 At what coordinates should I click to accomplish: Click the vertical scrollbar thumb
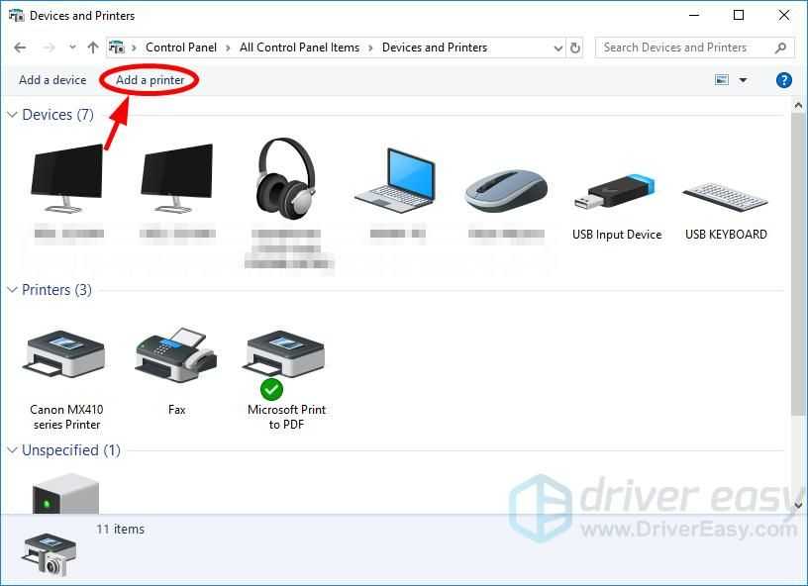pyautogui.click(x=798, y=262)
